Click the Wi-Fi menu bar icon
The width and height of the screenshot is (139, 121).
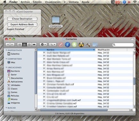tap(135, 2)
